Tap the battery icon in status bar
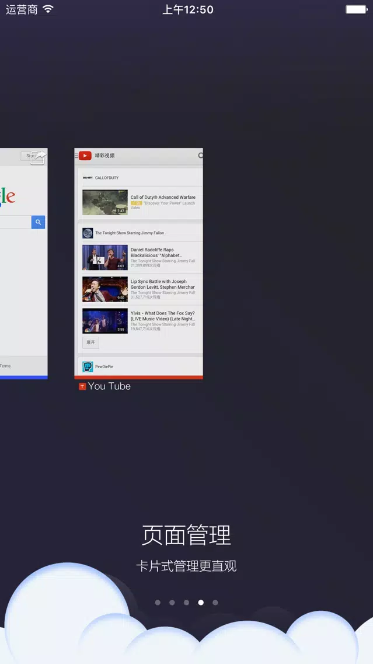373x664 pixels. pyautogui.click(x=357, y=9)
